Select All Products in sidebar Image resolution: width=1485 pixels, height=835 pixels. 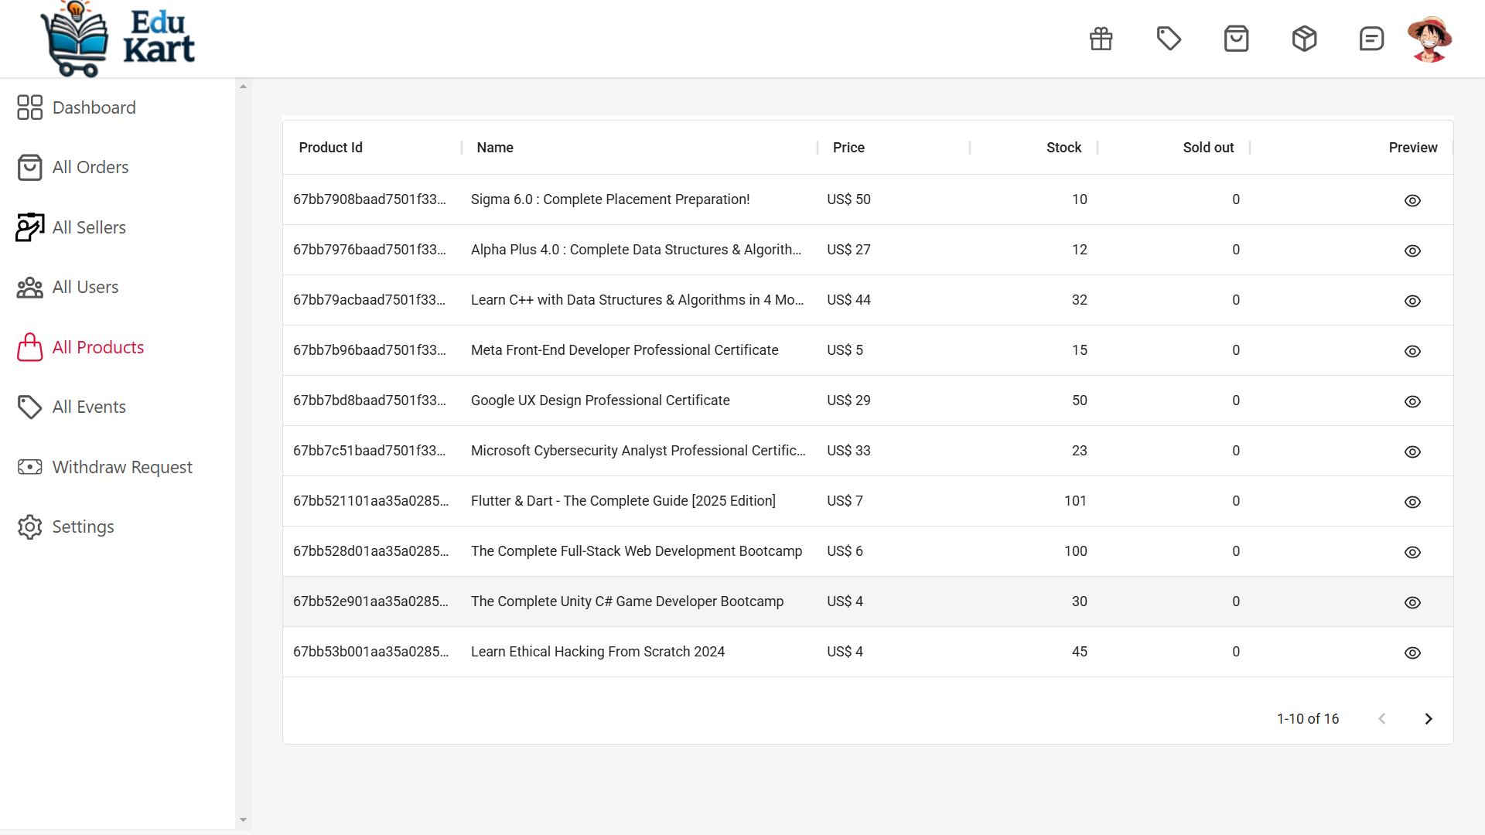(98, 347)
